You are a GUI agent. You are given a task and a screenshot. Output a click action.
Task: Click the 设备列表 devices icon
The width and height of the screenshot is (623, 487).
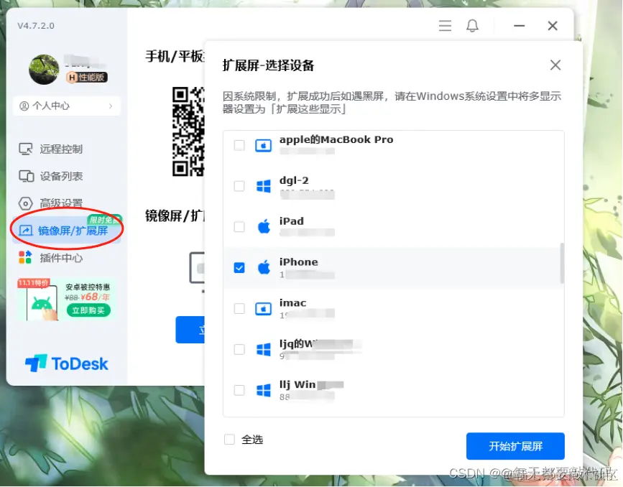coord(26,177)
